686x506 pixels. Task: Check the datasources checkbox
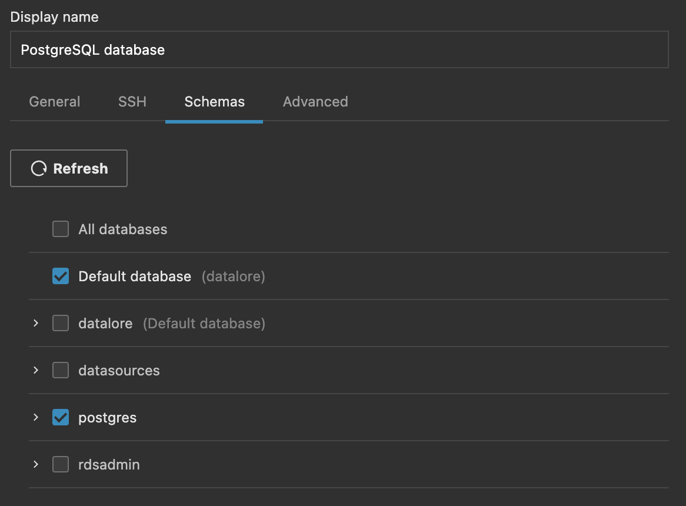[60, 370]
